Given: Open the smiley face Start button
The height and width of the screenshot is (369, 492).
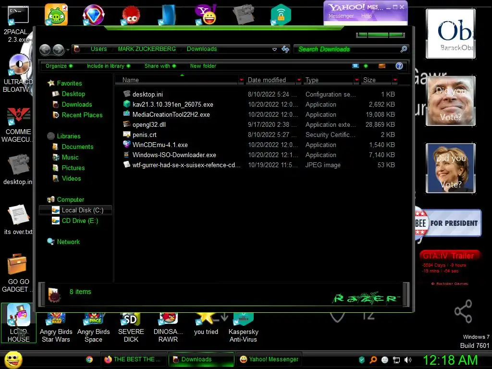Looking at the screenshot, I should (x=13, y=359).
